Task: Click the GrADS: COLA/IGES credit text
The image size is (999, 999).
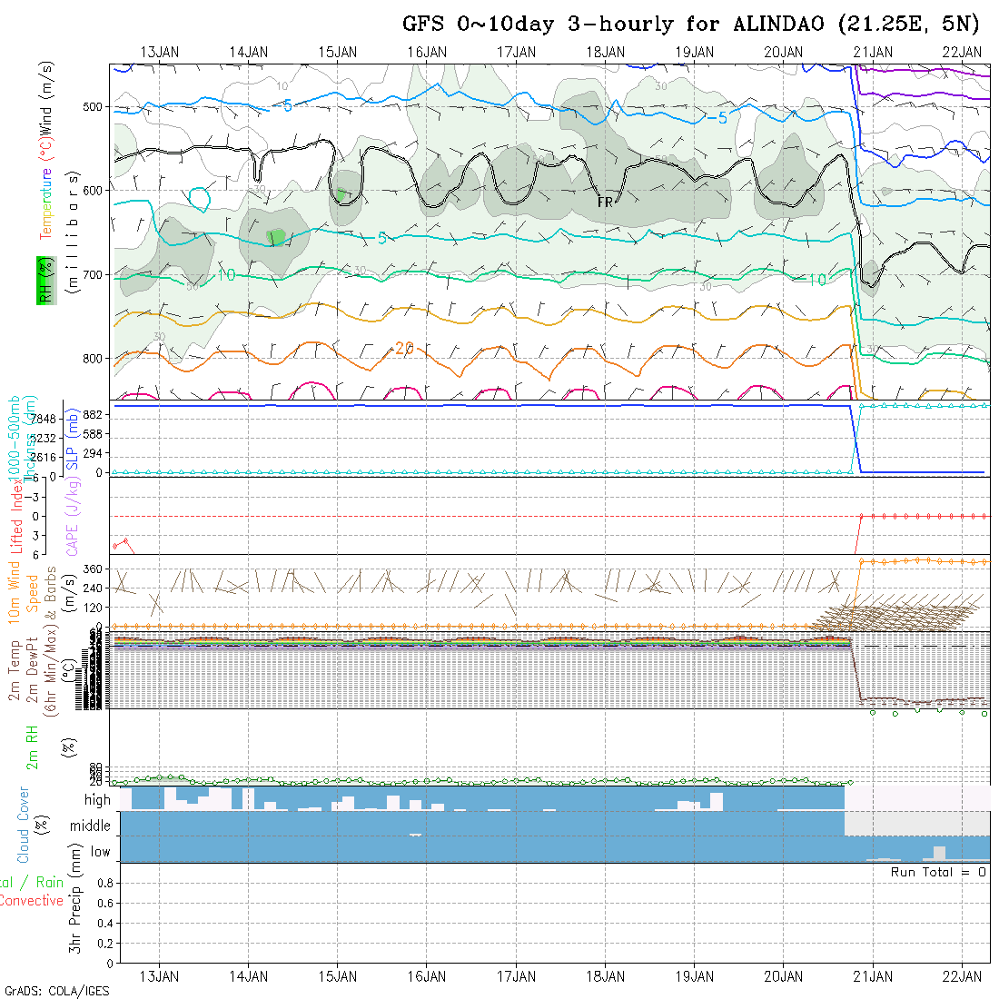Action: point(56,991)
